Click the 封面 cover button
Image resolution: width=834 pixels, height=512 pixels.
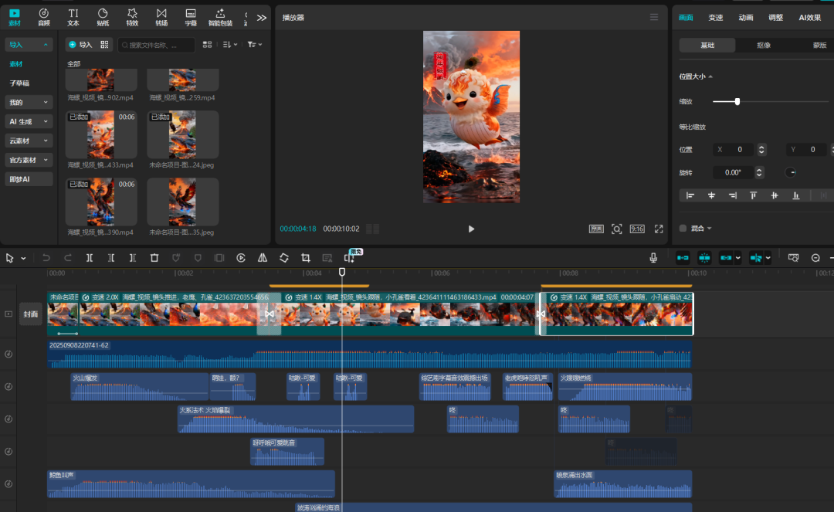point(31,314)
